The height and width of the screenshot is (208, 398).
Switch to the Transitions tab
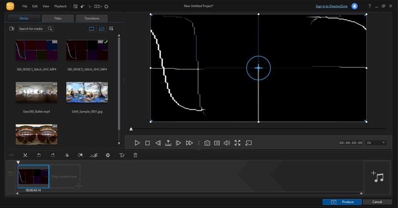click(x=92, y=18)
